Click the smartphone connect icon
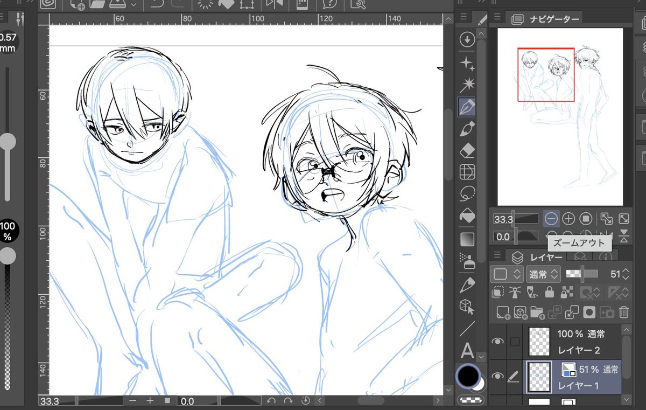646x410 pixels. point(302,4)
